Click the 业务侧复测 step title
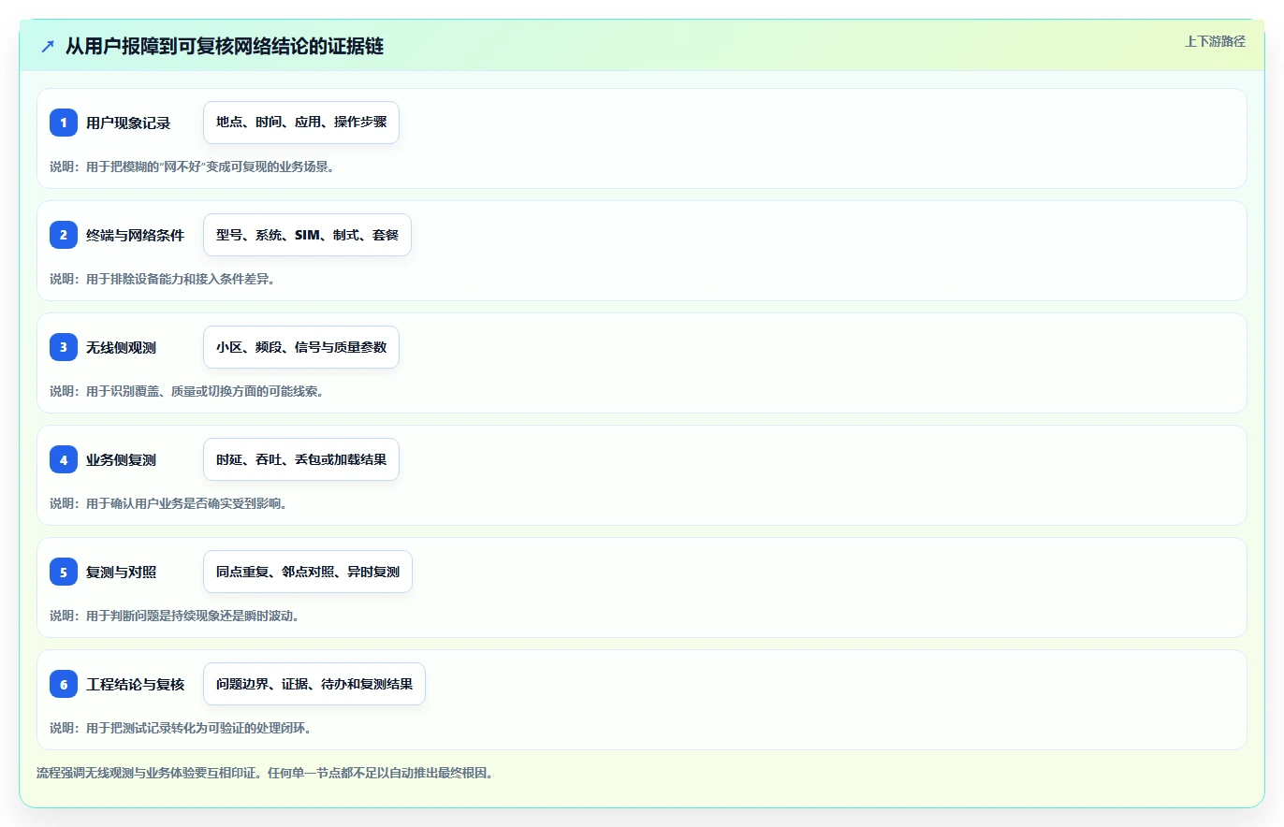This screenshot has width=1284, height=827. (121, 459)
